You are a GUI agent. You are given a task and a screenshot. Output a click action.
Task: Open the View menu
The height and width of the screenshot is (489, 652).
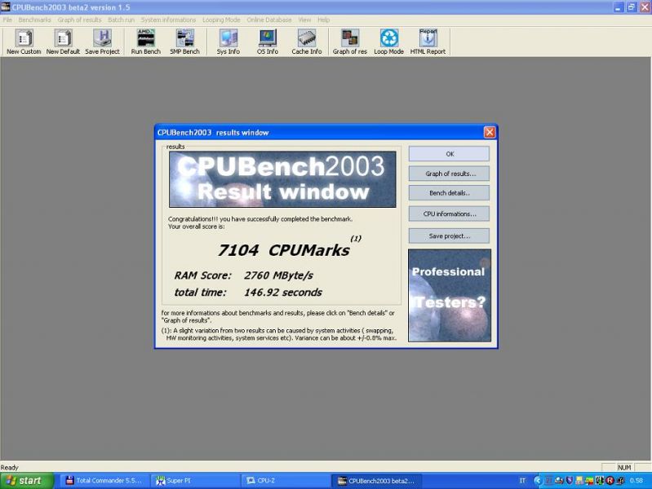pyautogui.click(x=304, y=20)
